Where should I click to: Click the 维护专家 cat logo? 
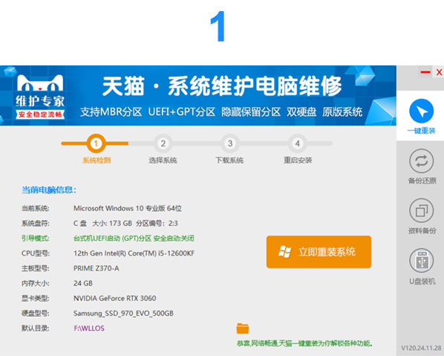pyautogui.click(x=40, y=97)
